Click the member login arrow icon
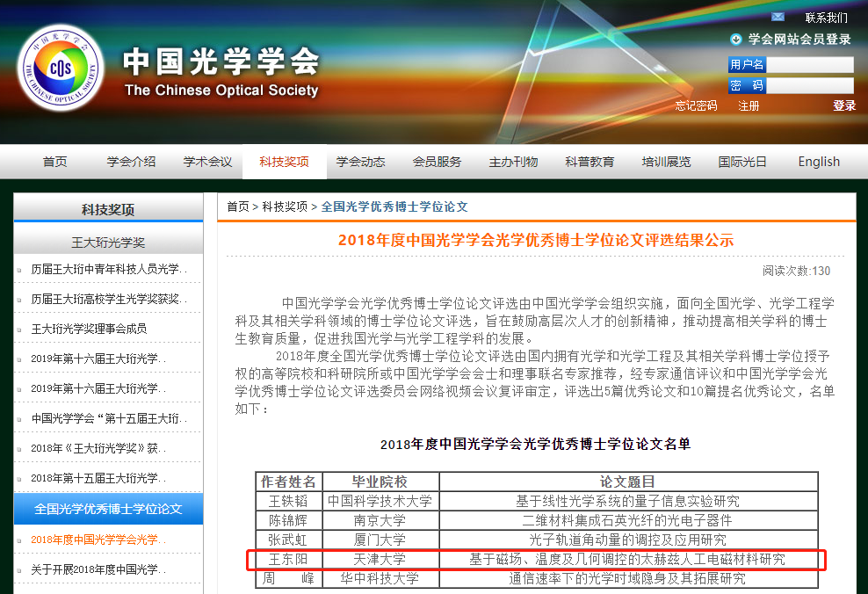Screen dimensions: 868x594 click(x=736, y=40)
